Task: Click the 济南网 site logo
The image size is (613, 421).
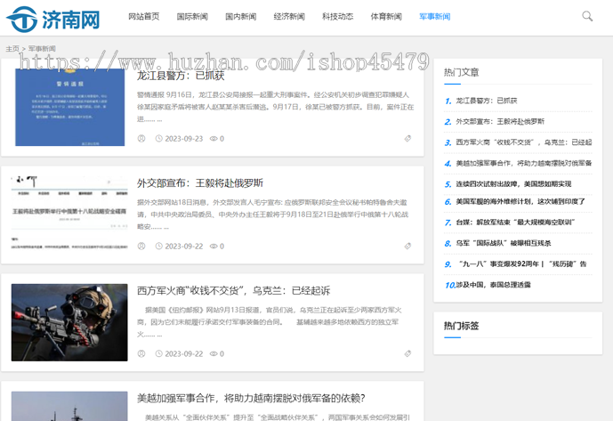Action: click(x=53, y=19)
